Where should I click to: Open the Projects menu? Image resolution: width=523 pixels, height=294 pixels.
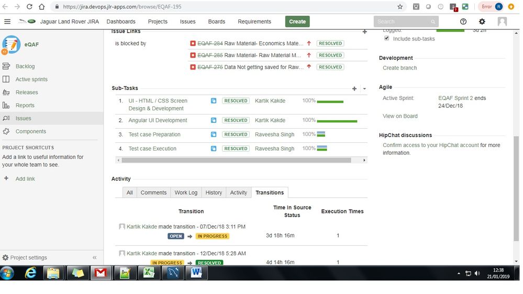158,21
